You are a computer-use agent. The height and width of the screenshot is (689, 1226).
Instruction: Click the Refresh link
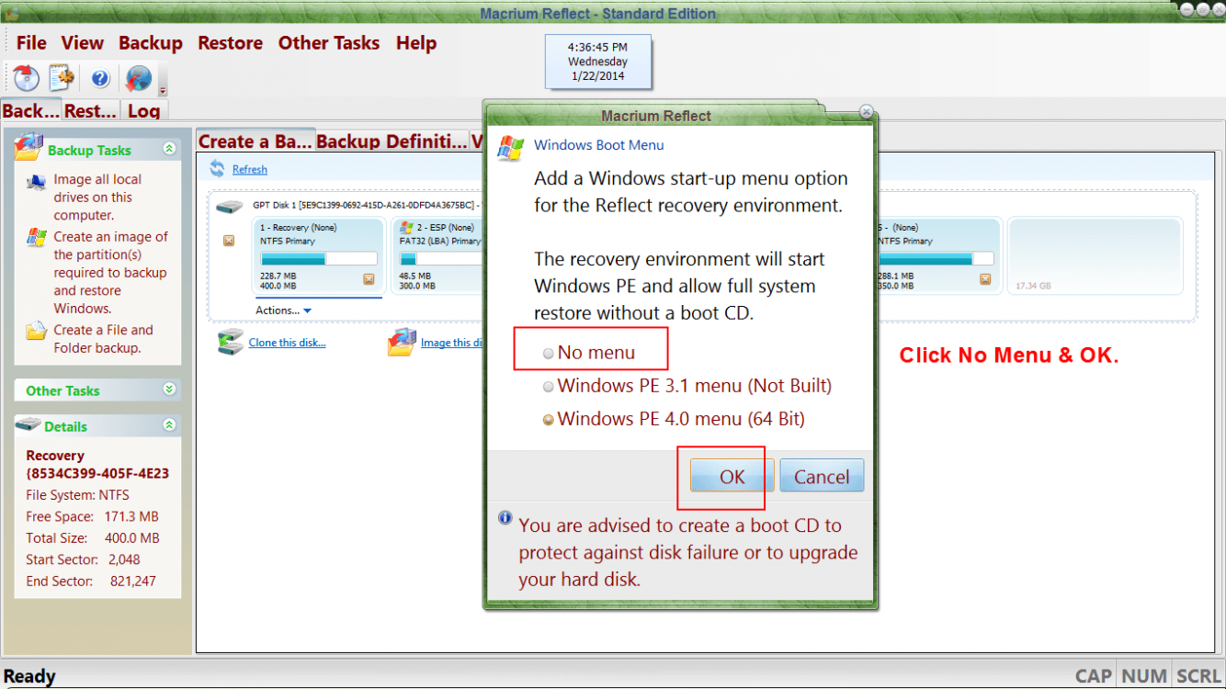click(250, 169)
